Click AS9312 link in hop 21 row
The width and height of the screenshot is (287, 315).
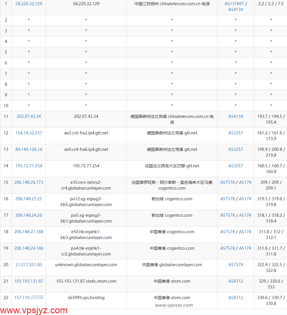236,281
